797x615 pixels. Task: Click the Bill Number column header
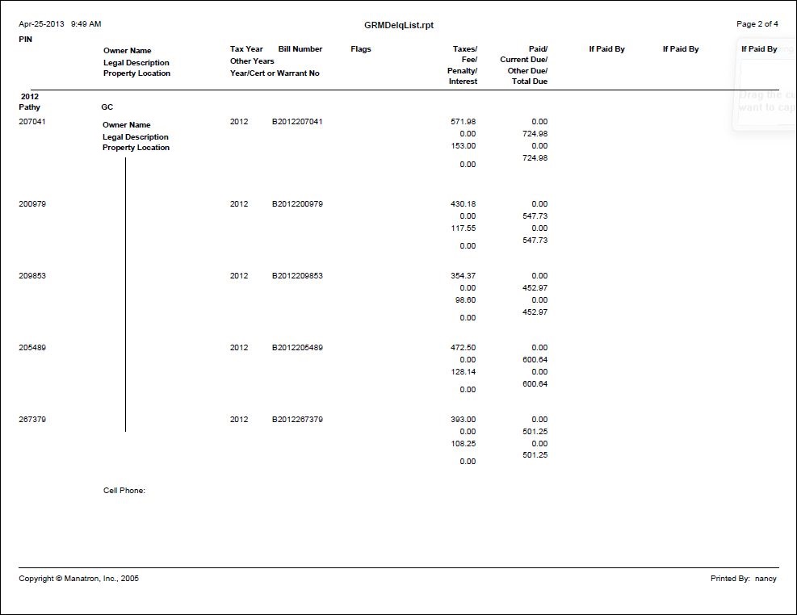[x=300, y=49]
